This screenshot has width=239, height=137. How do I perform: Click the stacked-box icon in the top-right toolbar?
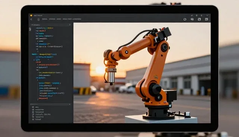199,19
